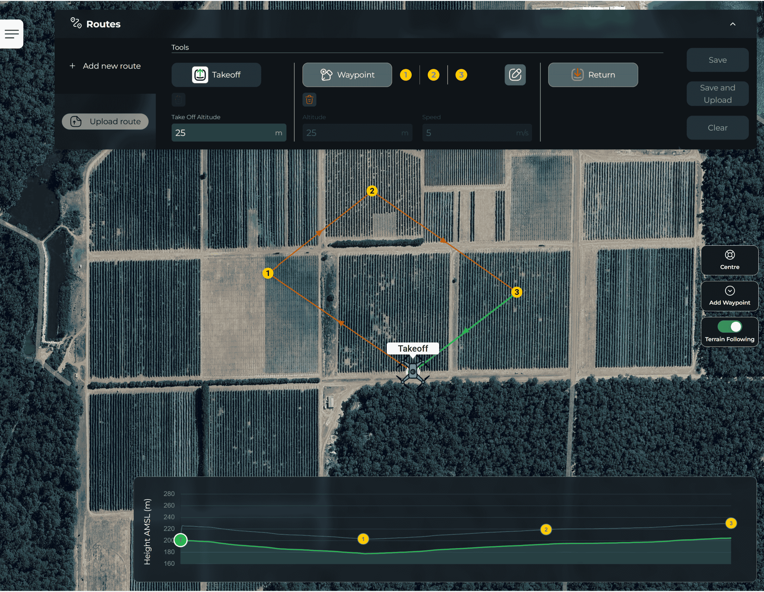Click the Return tool button
The image size is (764, 592).
click(x=593, y=75)
